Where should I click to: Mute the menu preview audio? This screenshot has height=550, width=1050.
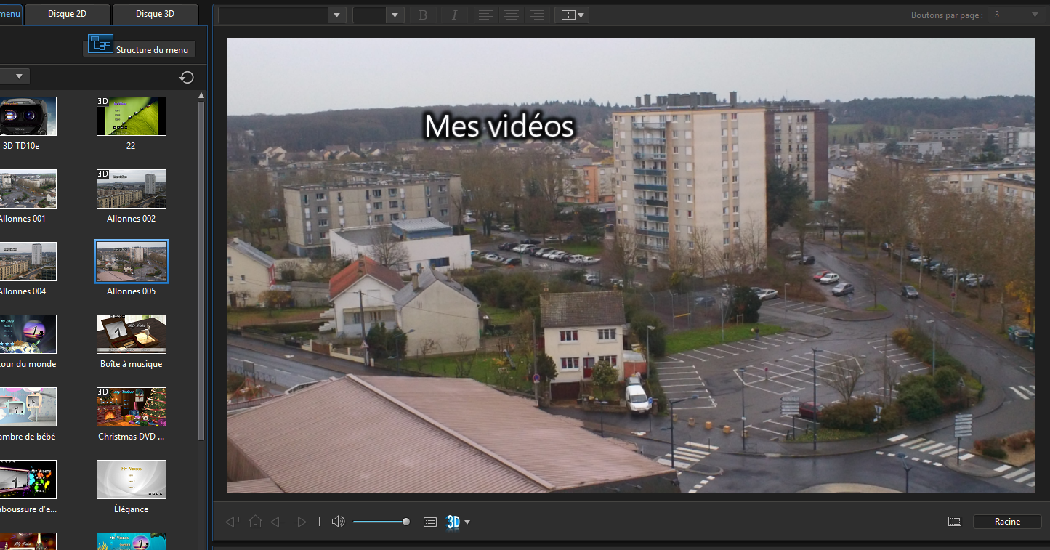(338, 522)
